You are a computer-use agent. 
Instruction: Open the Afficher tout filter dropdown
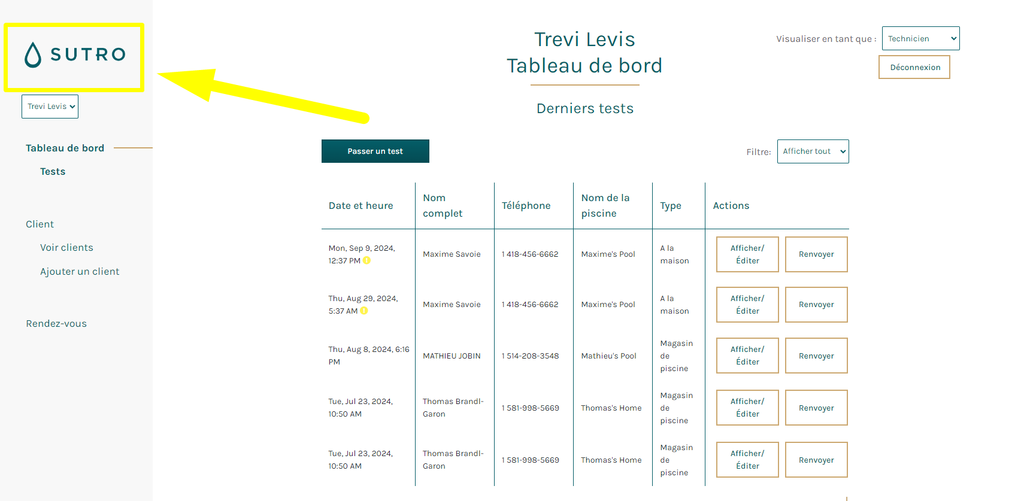pyautogui.click(x=813, y=151)
